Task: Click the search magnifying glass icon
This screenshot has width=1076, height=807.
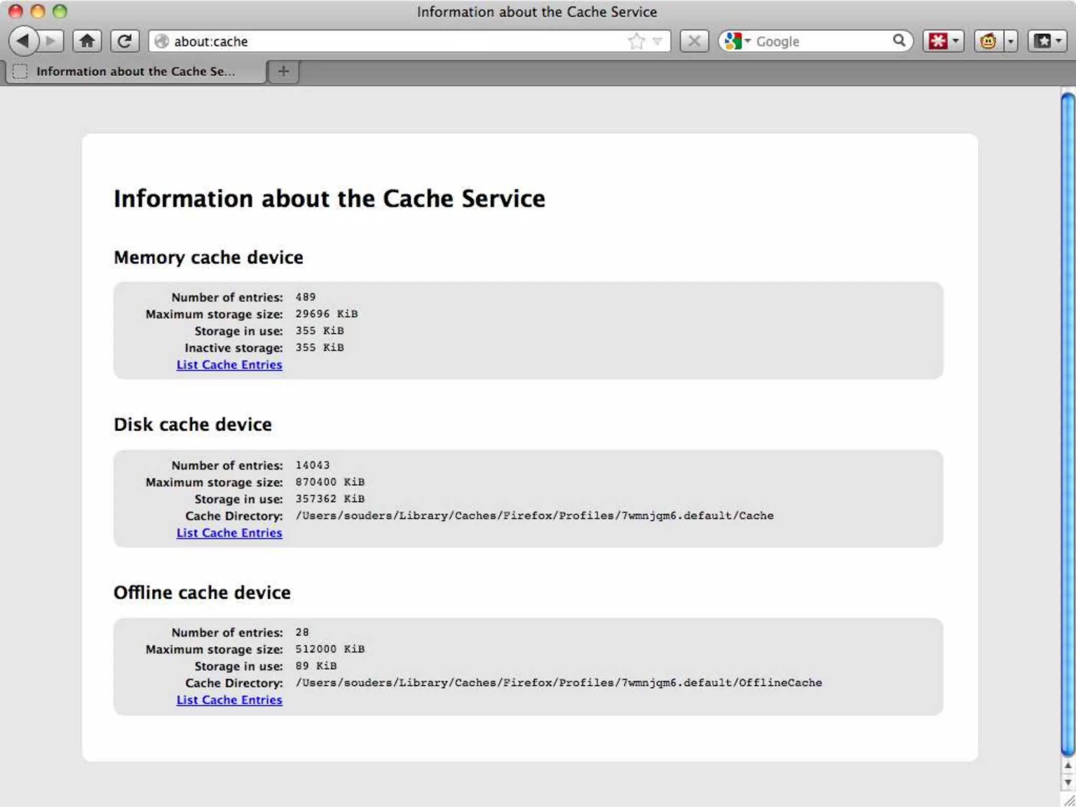Action: coord(899,41)
